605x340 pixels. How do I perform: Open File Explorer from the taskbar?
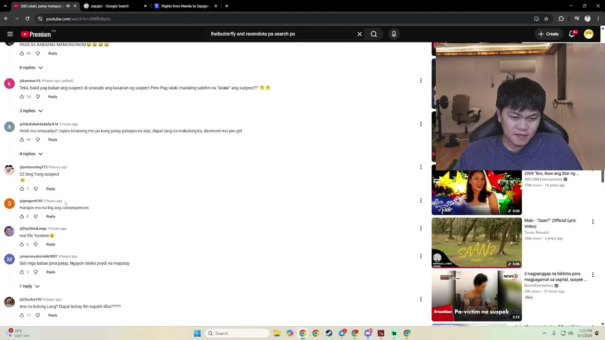pyautogui.click(x=277, y=333)
